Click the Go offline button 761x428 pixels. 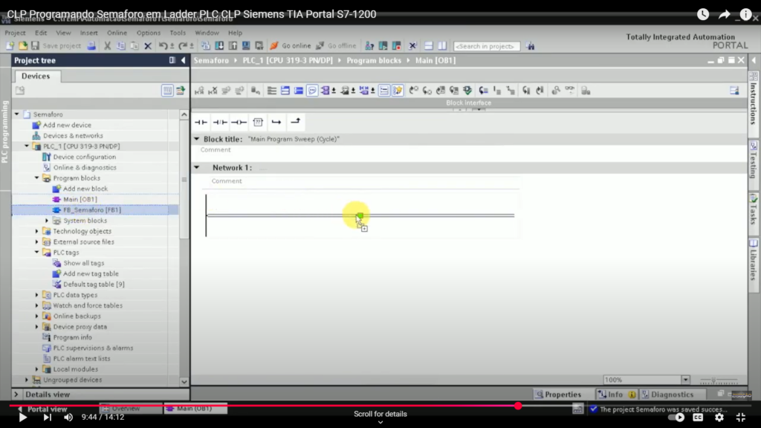click(x=337, y=46)
